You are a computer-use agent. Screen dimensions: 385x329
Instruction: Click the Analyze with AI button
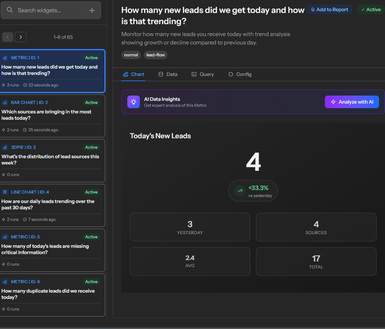pyautogui.click(x=351, y=102)
